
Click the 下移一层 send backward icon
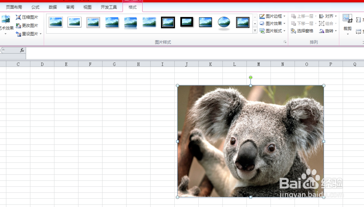(294, 23)
